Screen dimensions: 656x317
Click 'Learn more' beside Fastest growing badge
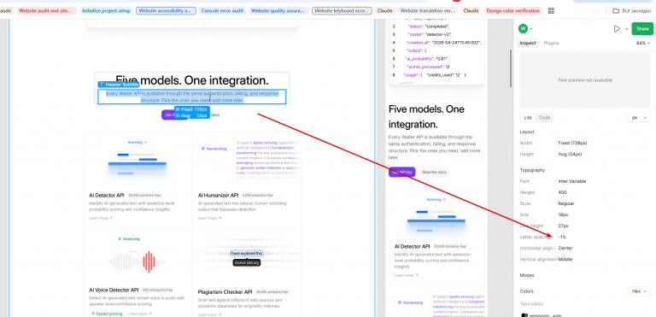tap(140, 314)
